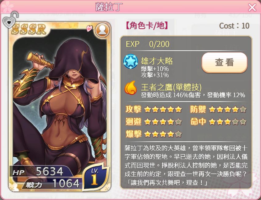
Task: Click the 查看 button
Action: (224, 62)
